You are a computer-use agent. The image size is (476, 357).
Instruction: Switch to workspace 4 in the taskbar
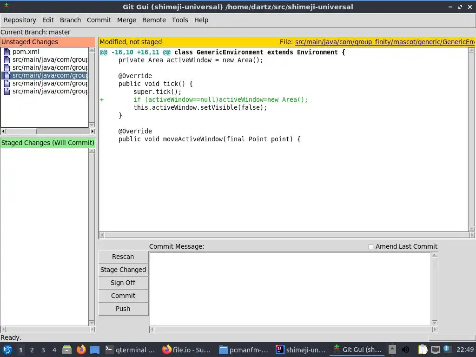[x=54, y=350]
